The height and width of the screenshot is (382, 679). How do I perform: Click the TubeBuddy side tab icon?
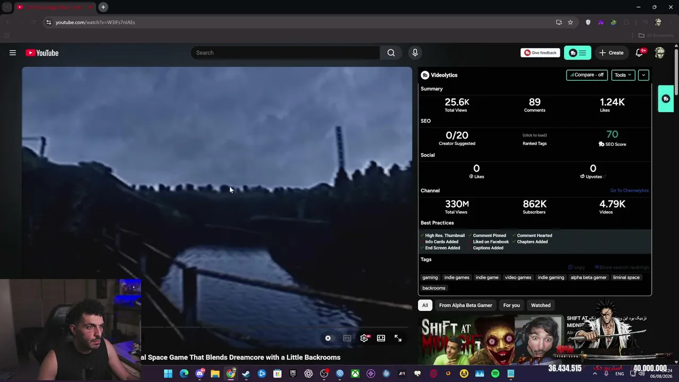(666, 99)
